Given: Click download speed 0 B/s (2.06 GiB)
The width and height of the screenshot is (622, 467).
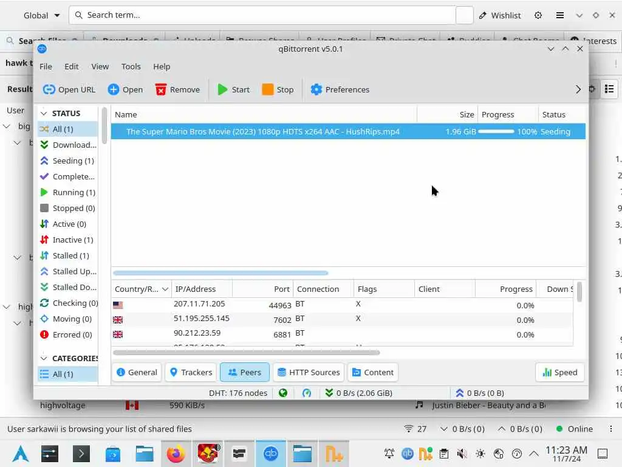Looking at the screenshot, I should 359,393.
